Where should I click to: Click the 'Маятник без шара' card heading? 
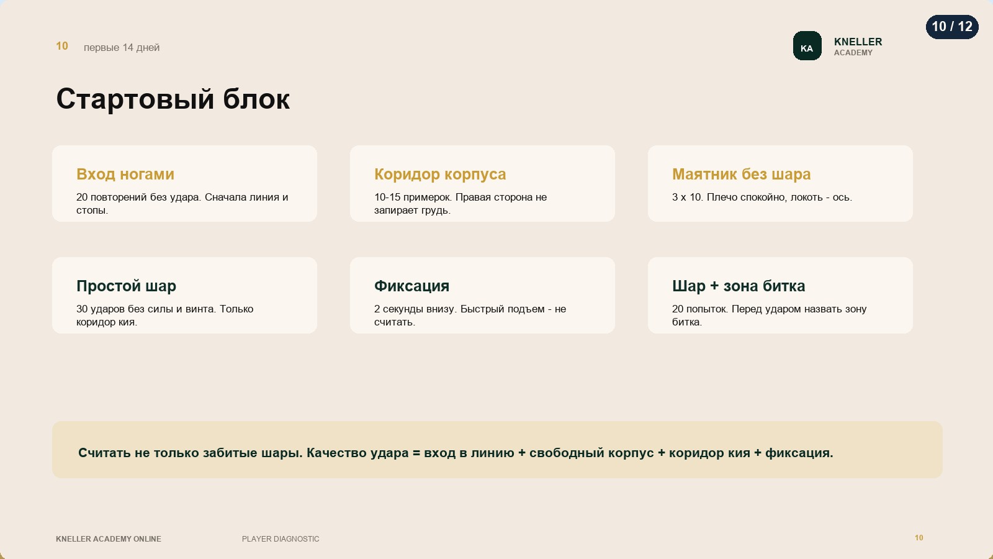coord(741,174)
